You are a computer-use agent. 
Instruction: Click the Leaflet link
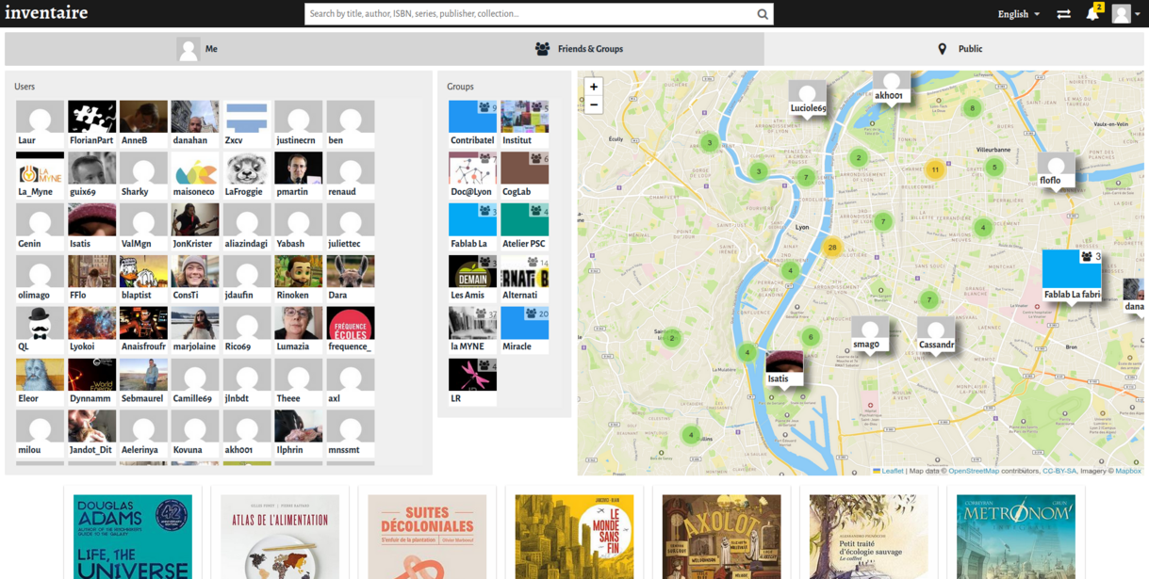[x=892, y=471]
